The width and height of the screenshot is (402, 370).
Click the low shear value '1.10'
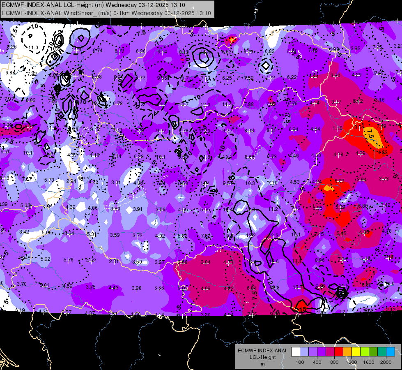click(x=338, y=128)
